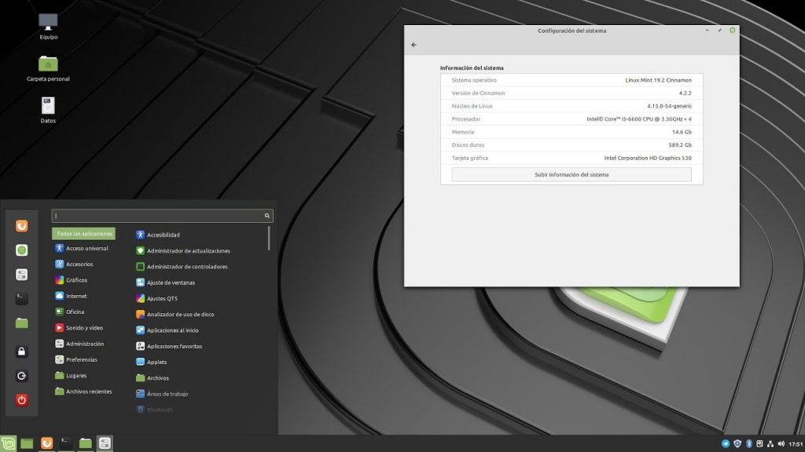
Task: Click the application list scrollbar in the menu
Action: (x=269, y=239)
